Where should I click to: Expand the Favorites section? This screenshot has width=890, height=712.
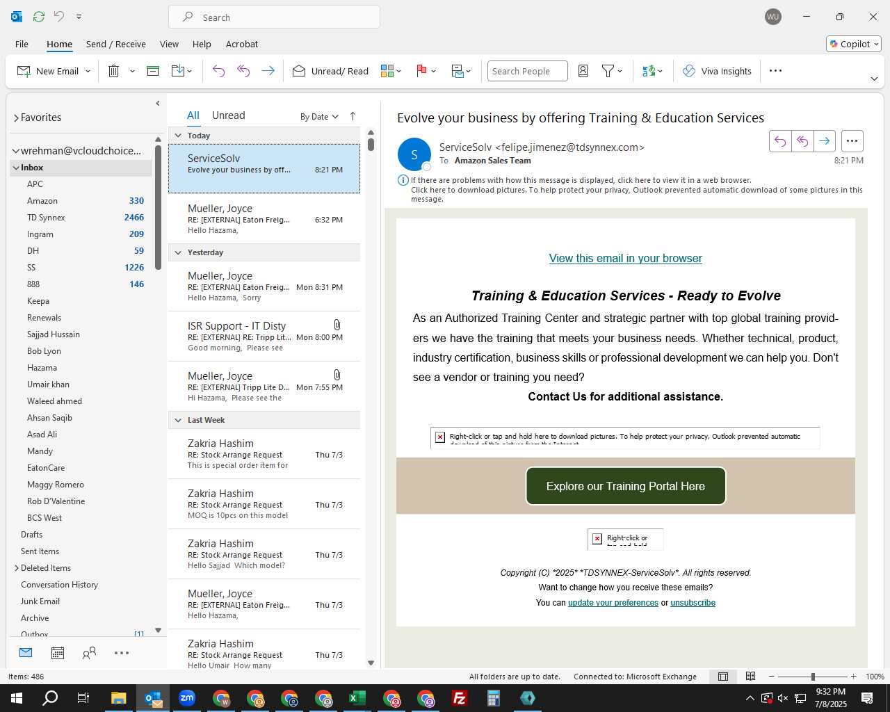(16, 118)
